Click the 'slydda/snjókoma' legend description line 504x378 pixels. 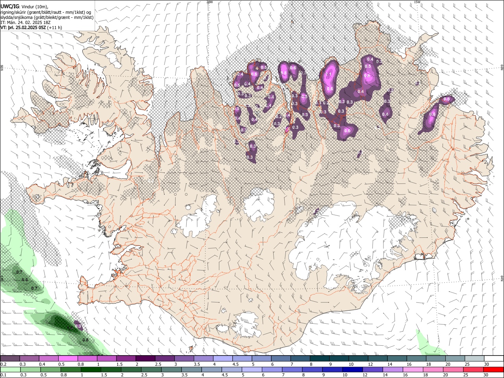pos(46,17)
